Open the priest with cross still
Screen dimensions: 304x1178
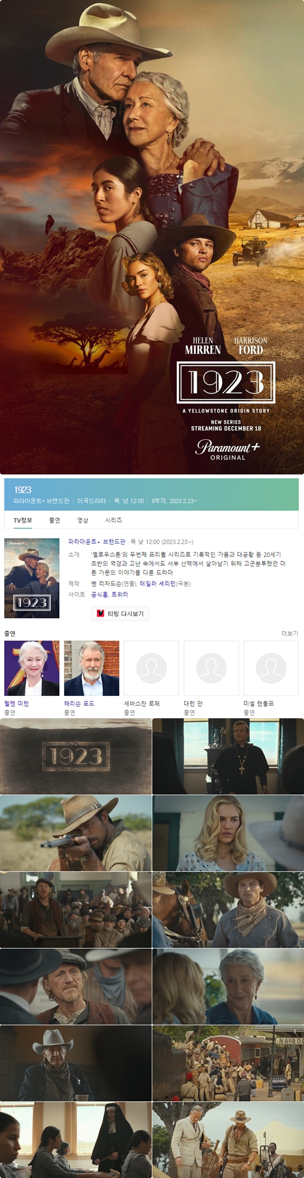click(x=228, y=756)
